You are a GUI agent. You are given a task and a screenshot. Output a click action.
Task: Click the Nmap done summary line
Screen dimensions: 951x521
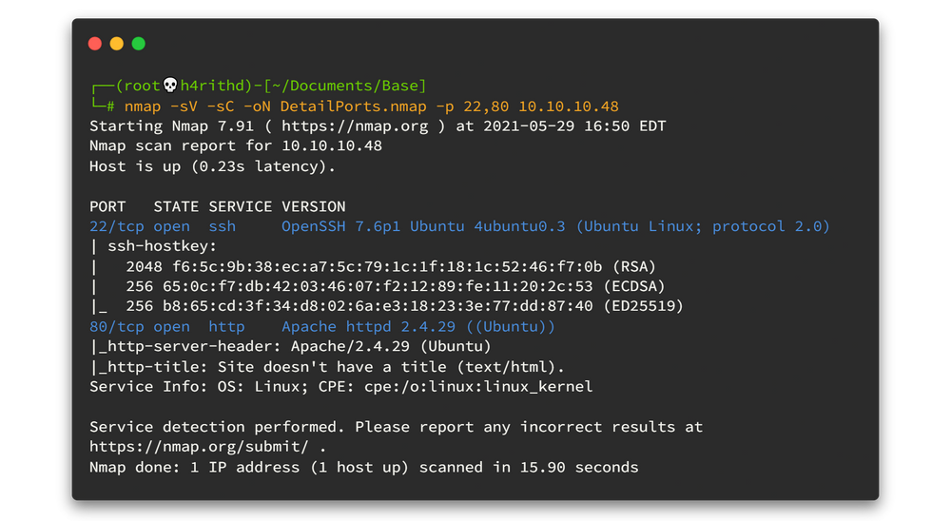coord(364,467)
